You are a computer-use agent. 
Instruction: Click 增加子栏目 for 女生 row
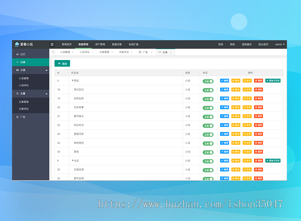273,161
